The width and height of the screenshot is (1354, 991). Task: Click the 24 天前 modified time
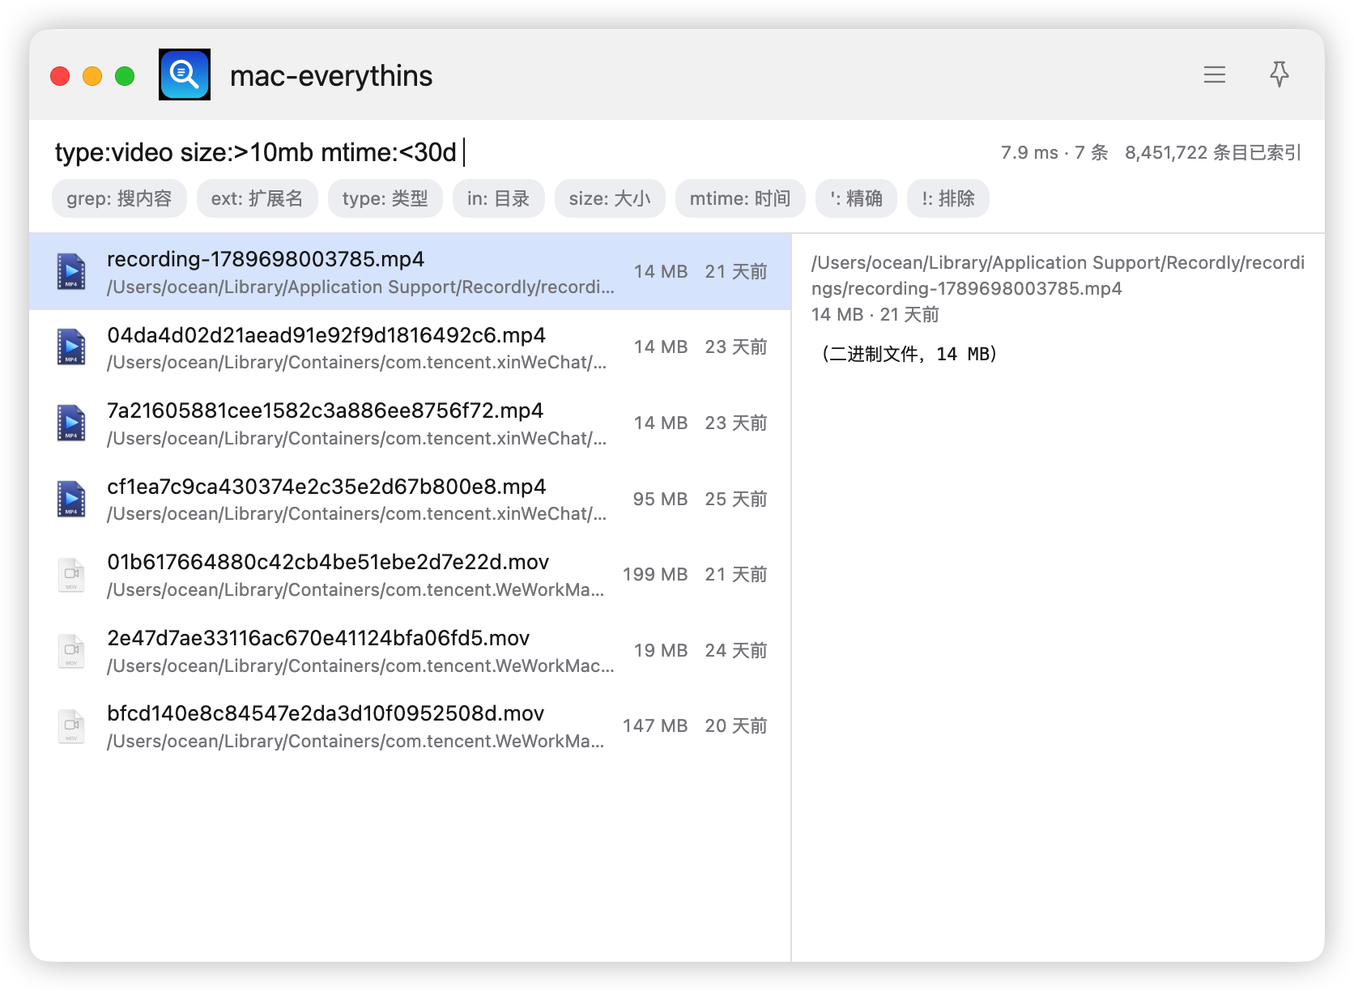pos(736,651)
